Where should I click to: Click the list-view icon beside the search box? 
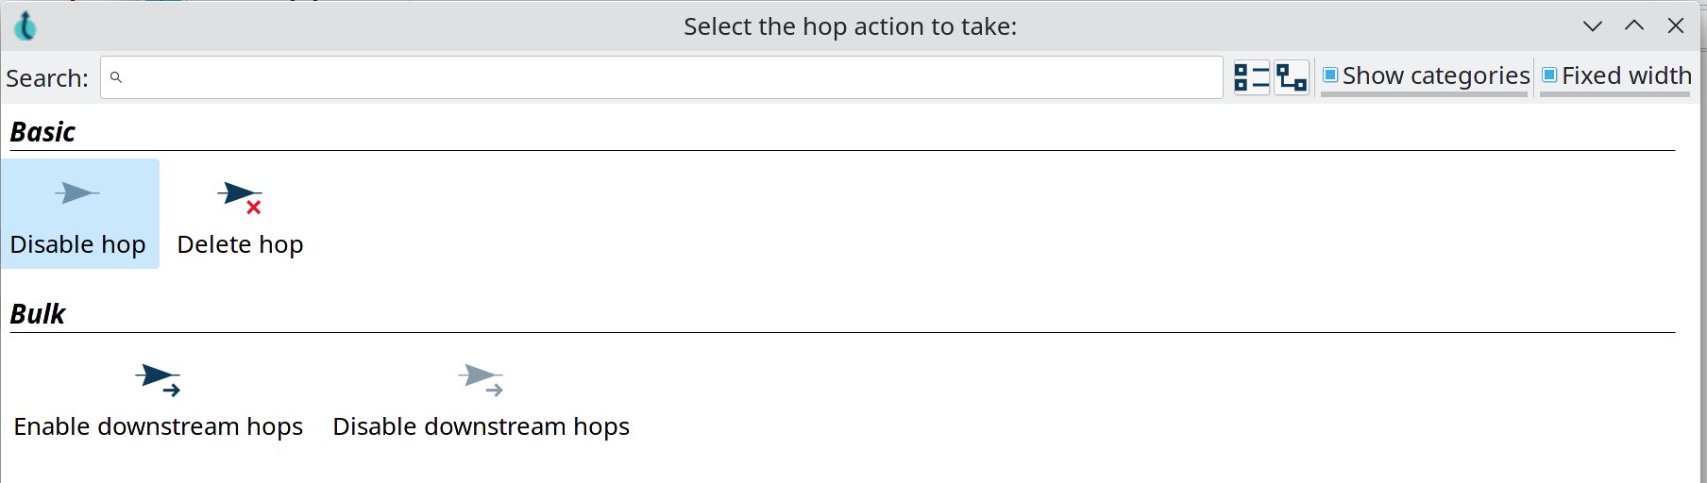point(1252,77)
